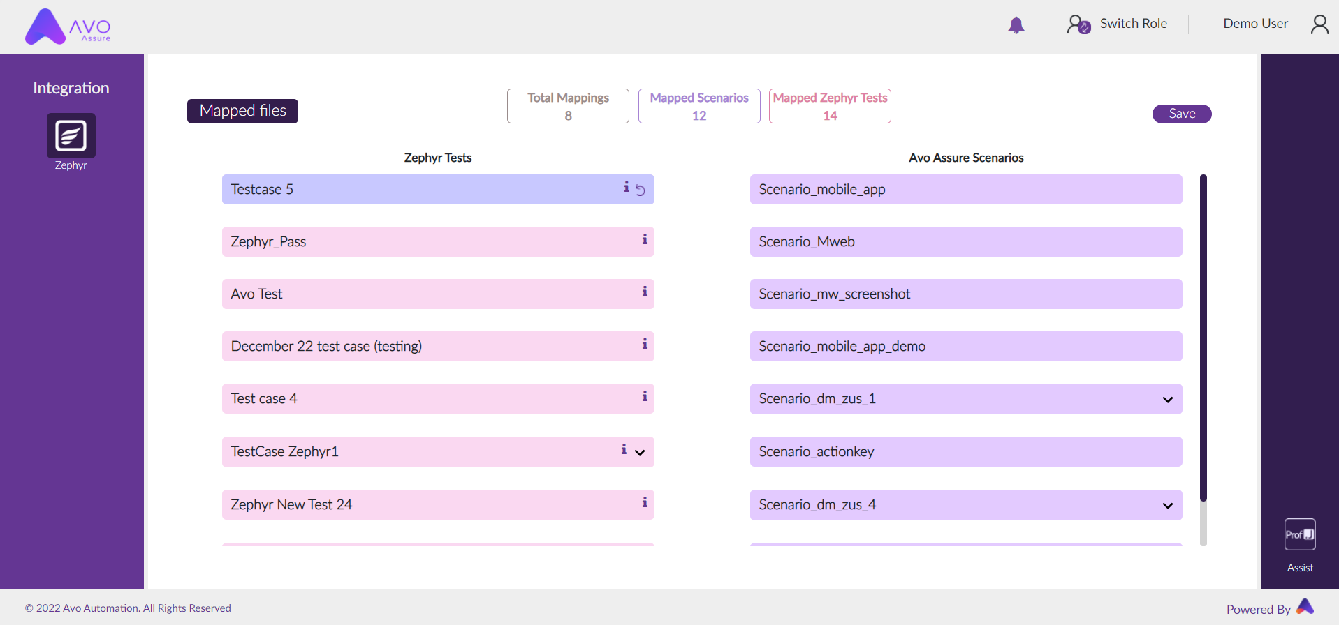Select the Mapped Zephyr Tests tab
1339x625 pixels.
(830, 106)
